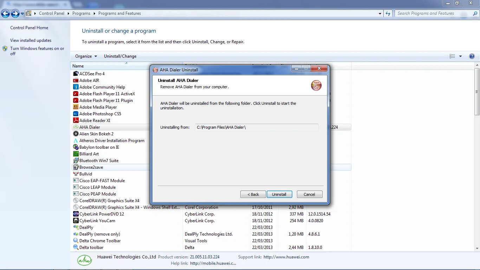Viewport: 480px width, 270px height.
Task: Click the DealPly Technologies Ltd. publisher cell
Action: 209,234
